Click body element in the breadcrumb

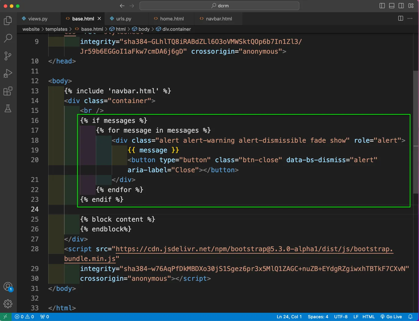[141, 29]
